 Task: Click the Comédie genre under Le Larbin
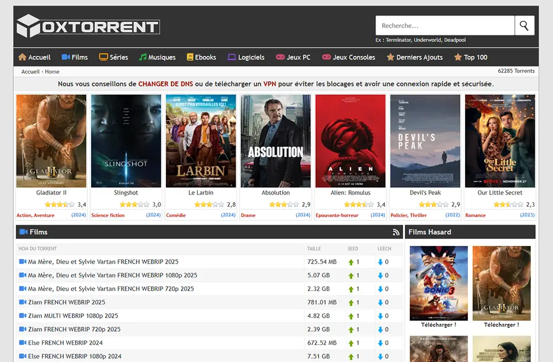(x=176, y=215)
